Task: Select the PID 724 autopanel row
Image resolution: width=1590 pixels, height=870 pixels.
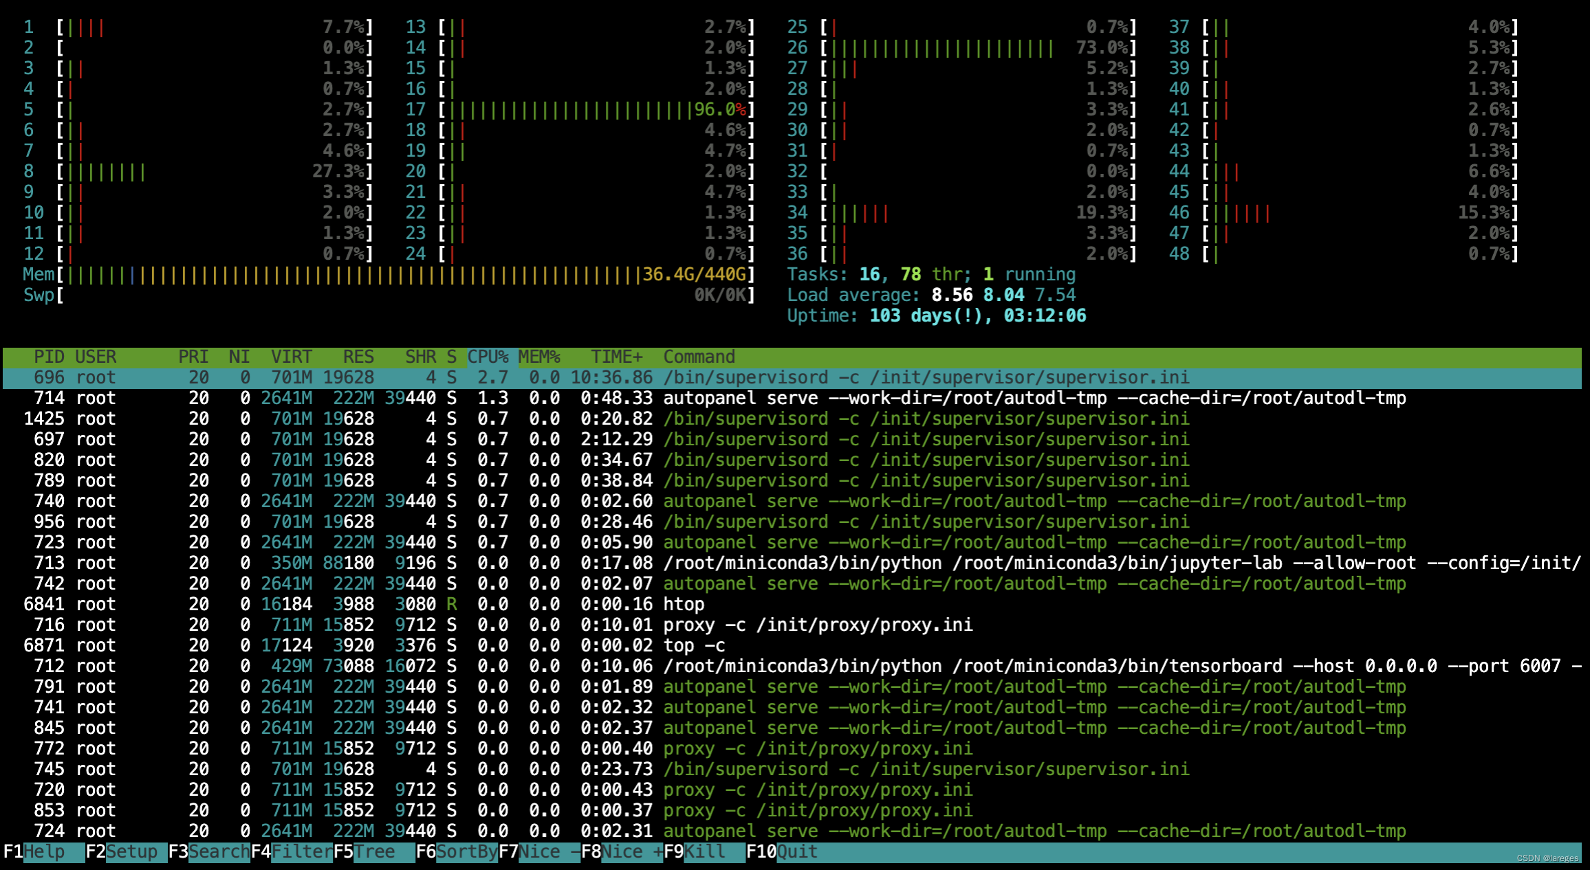Action: click(x=792, y=832)
